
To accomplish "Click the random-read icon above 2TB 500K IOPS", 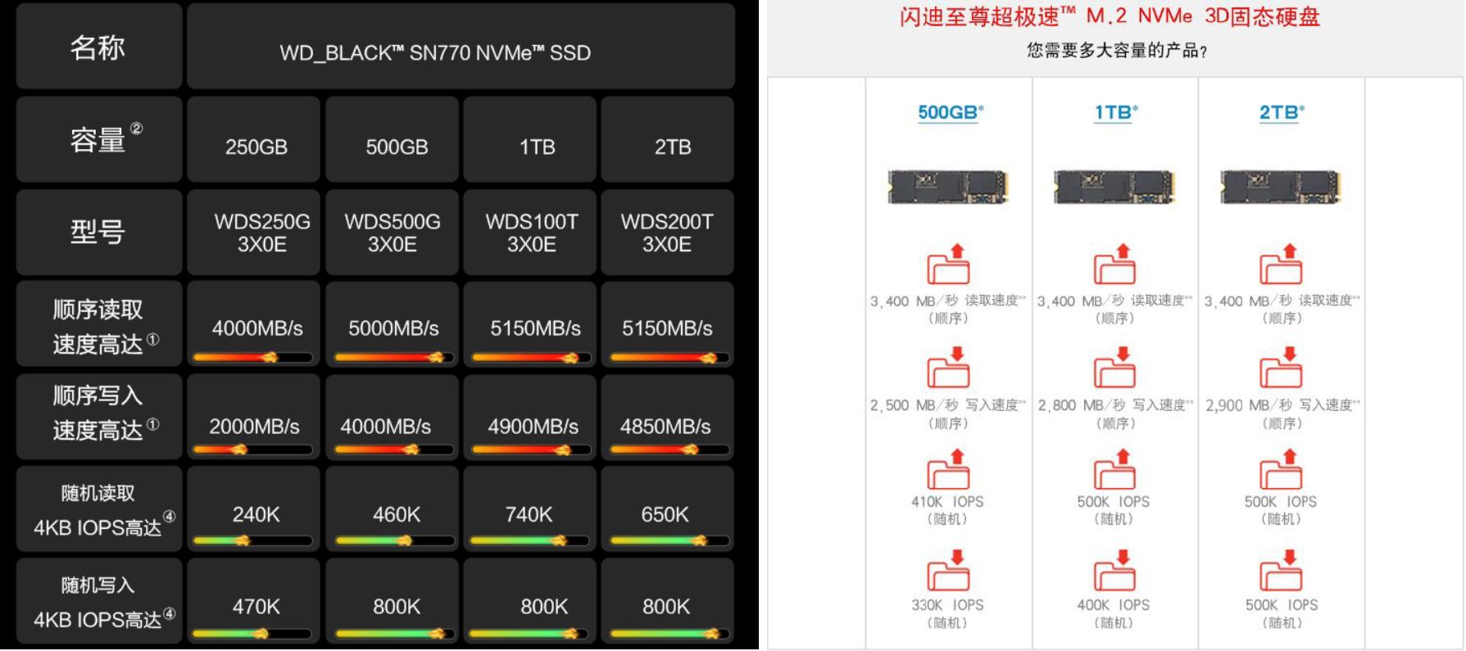I will pos(1282,469).
